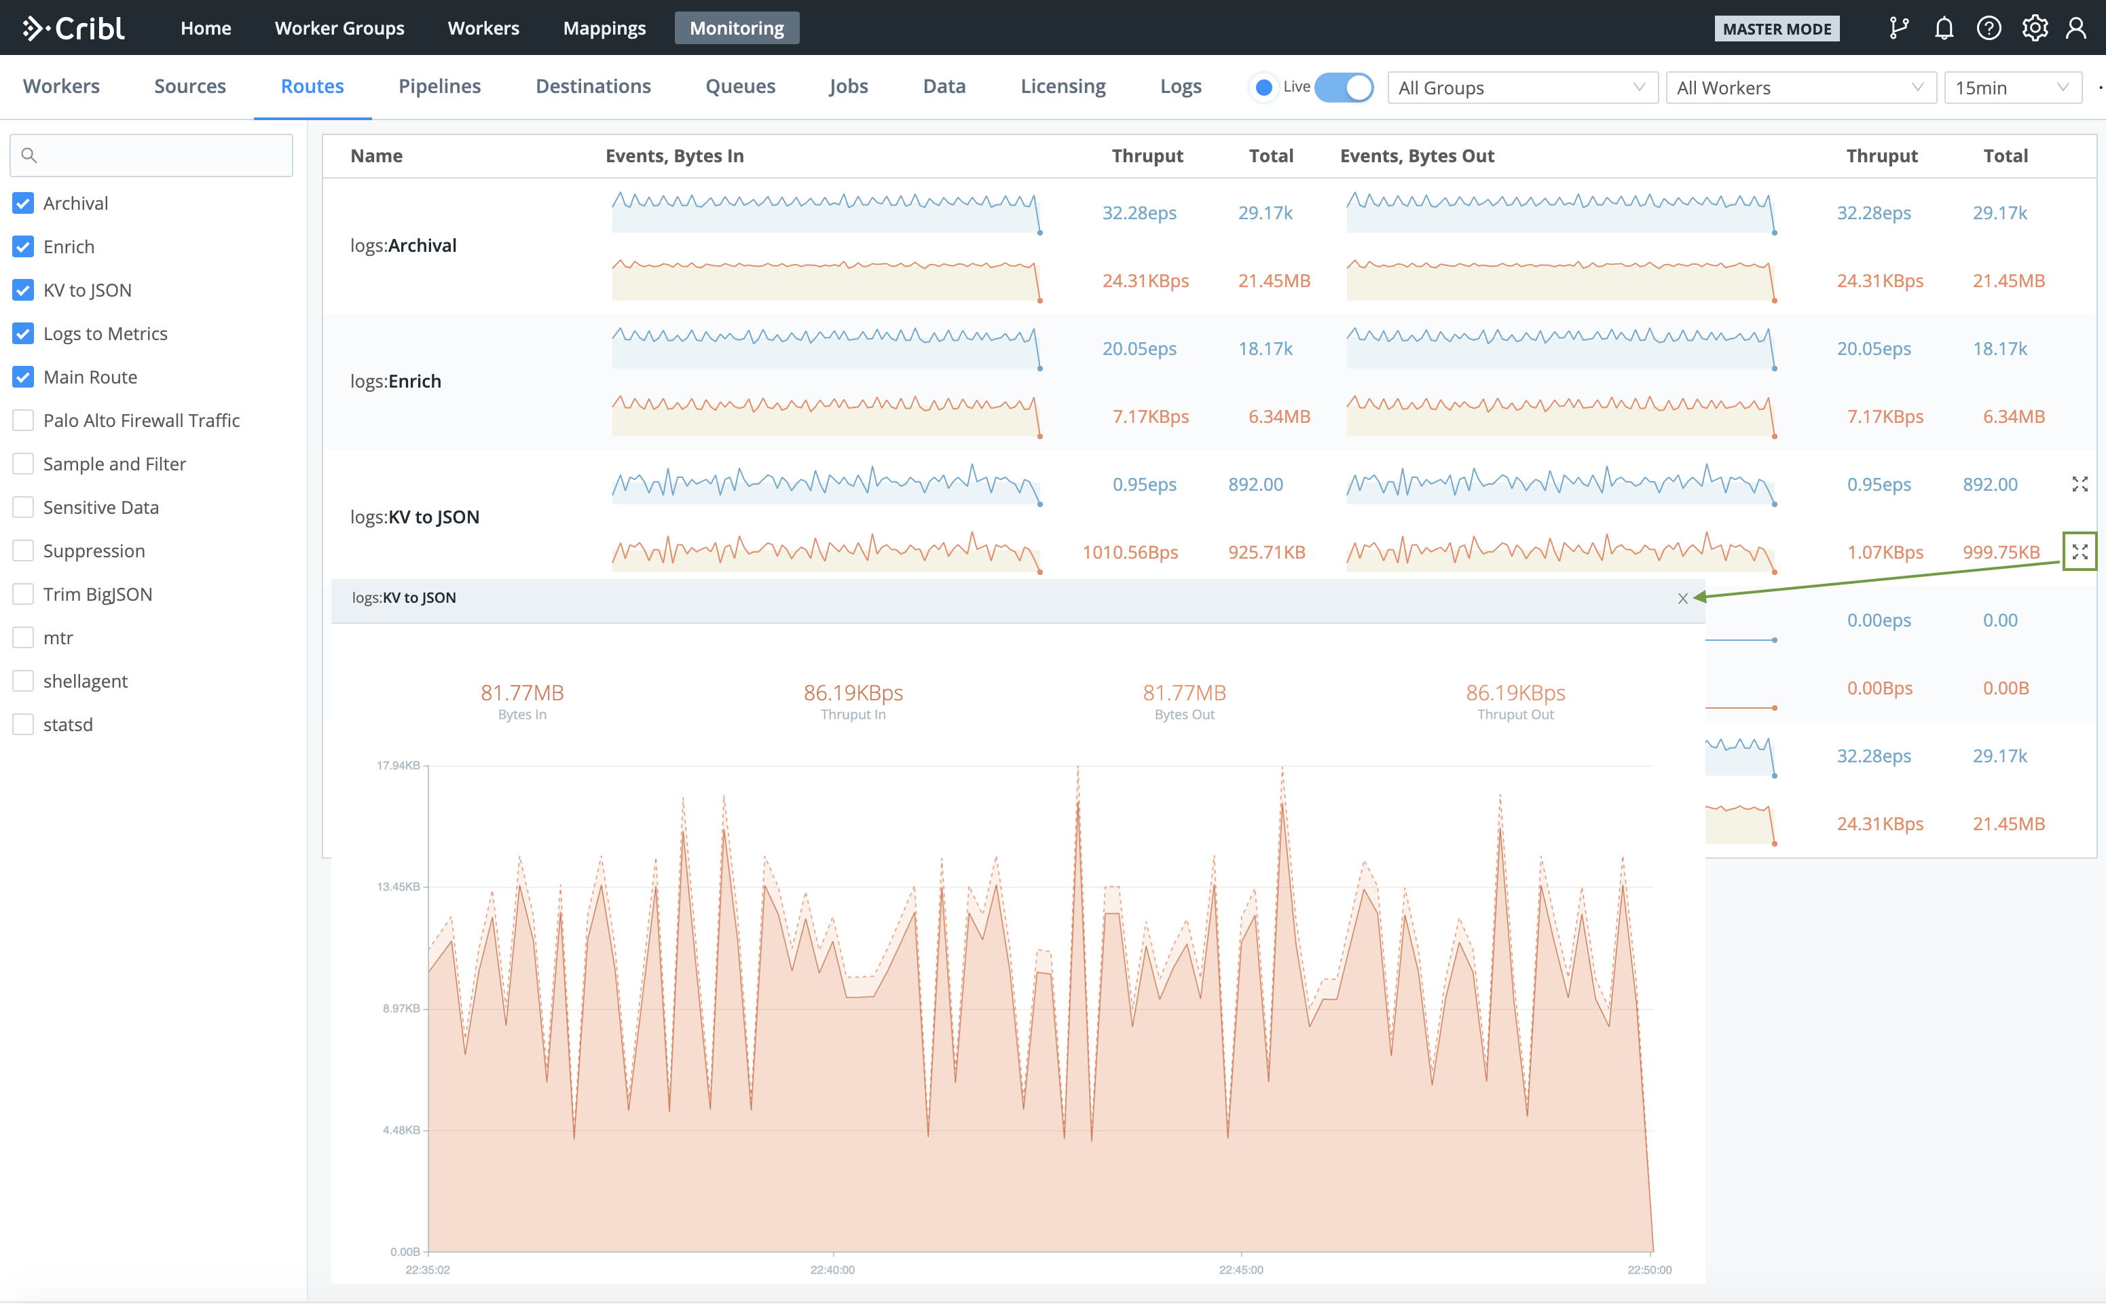Expand the KV to JSON bytes chart icon
This screenshot has width=2106, height=1304.
point(2080,552)
